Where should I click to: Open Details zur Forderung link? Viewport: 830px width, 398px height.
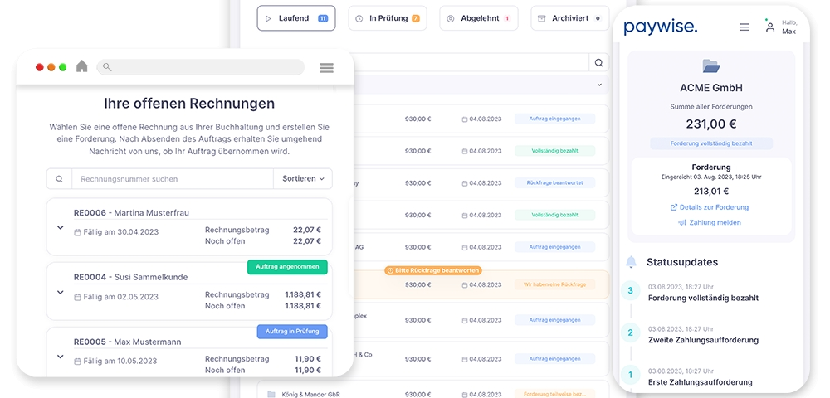(x=710, y=207)
